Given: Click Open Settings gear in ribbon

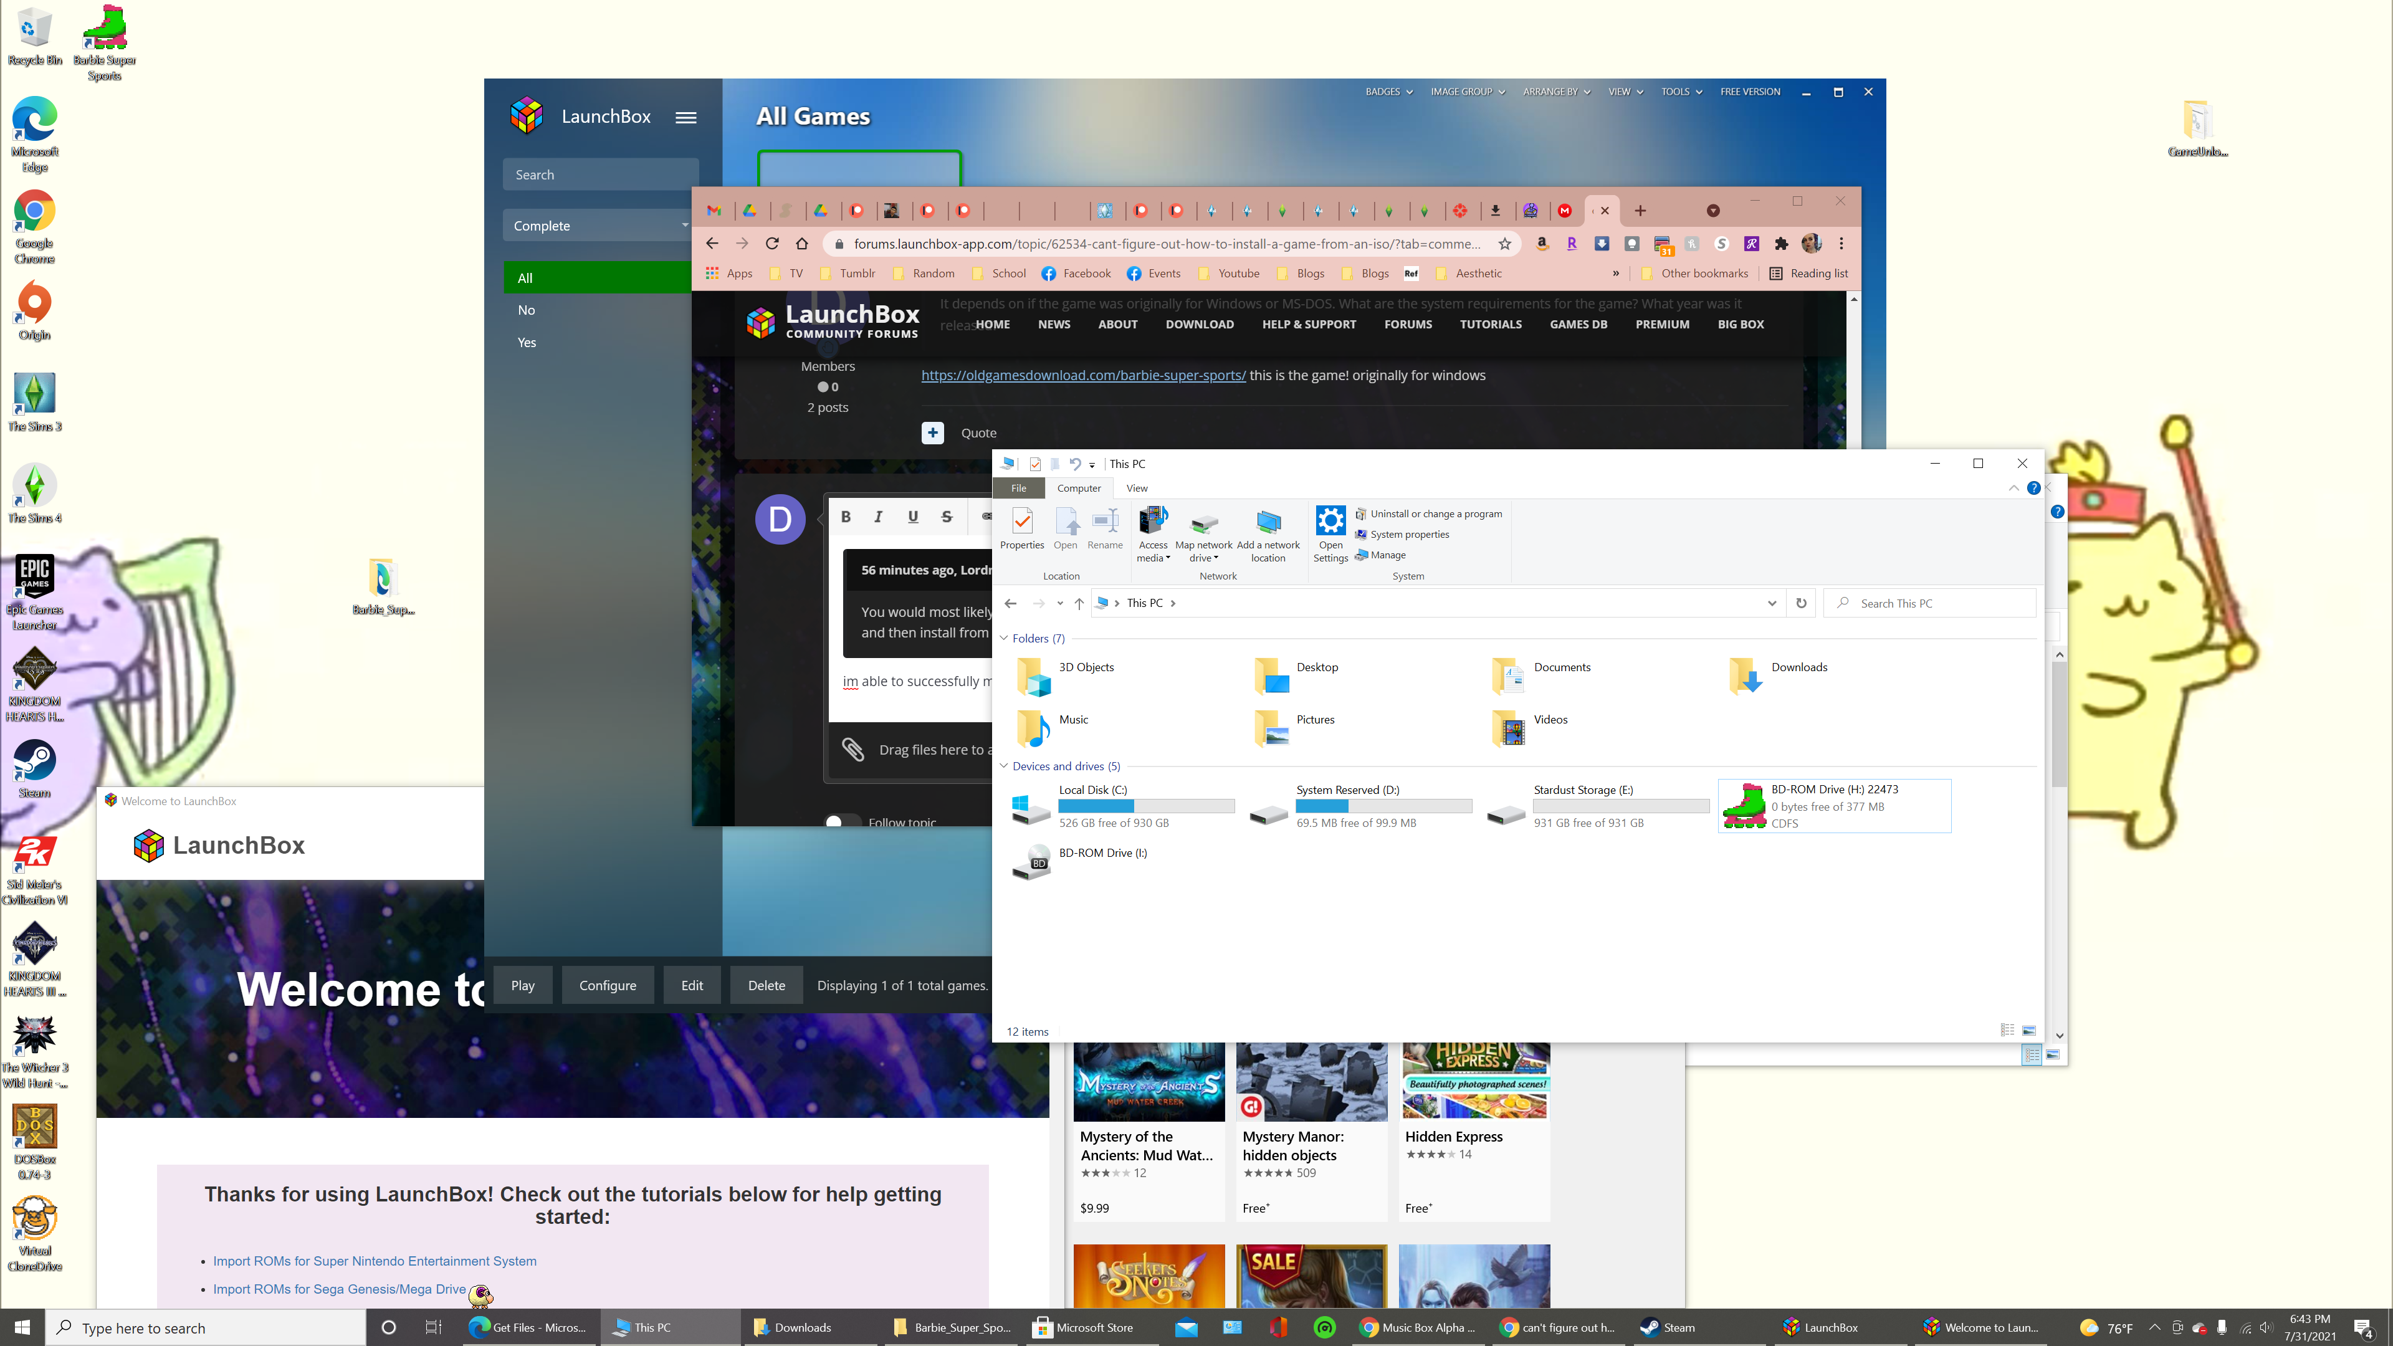Looking at the screenshot, I should pos(1330,534).
